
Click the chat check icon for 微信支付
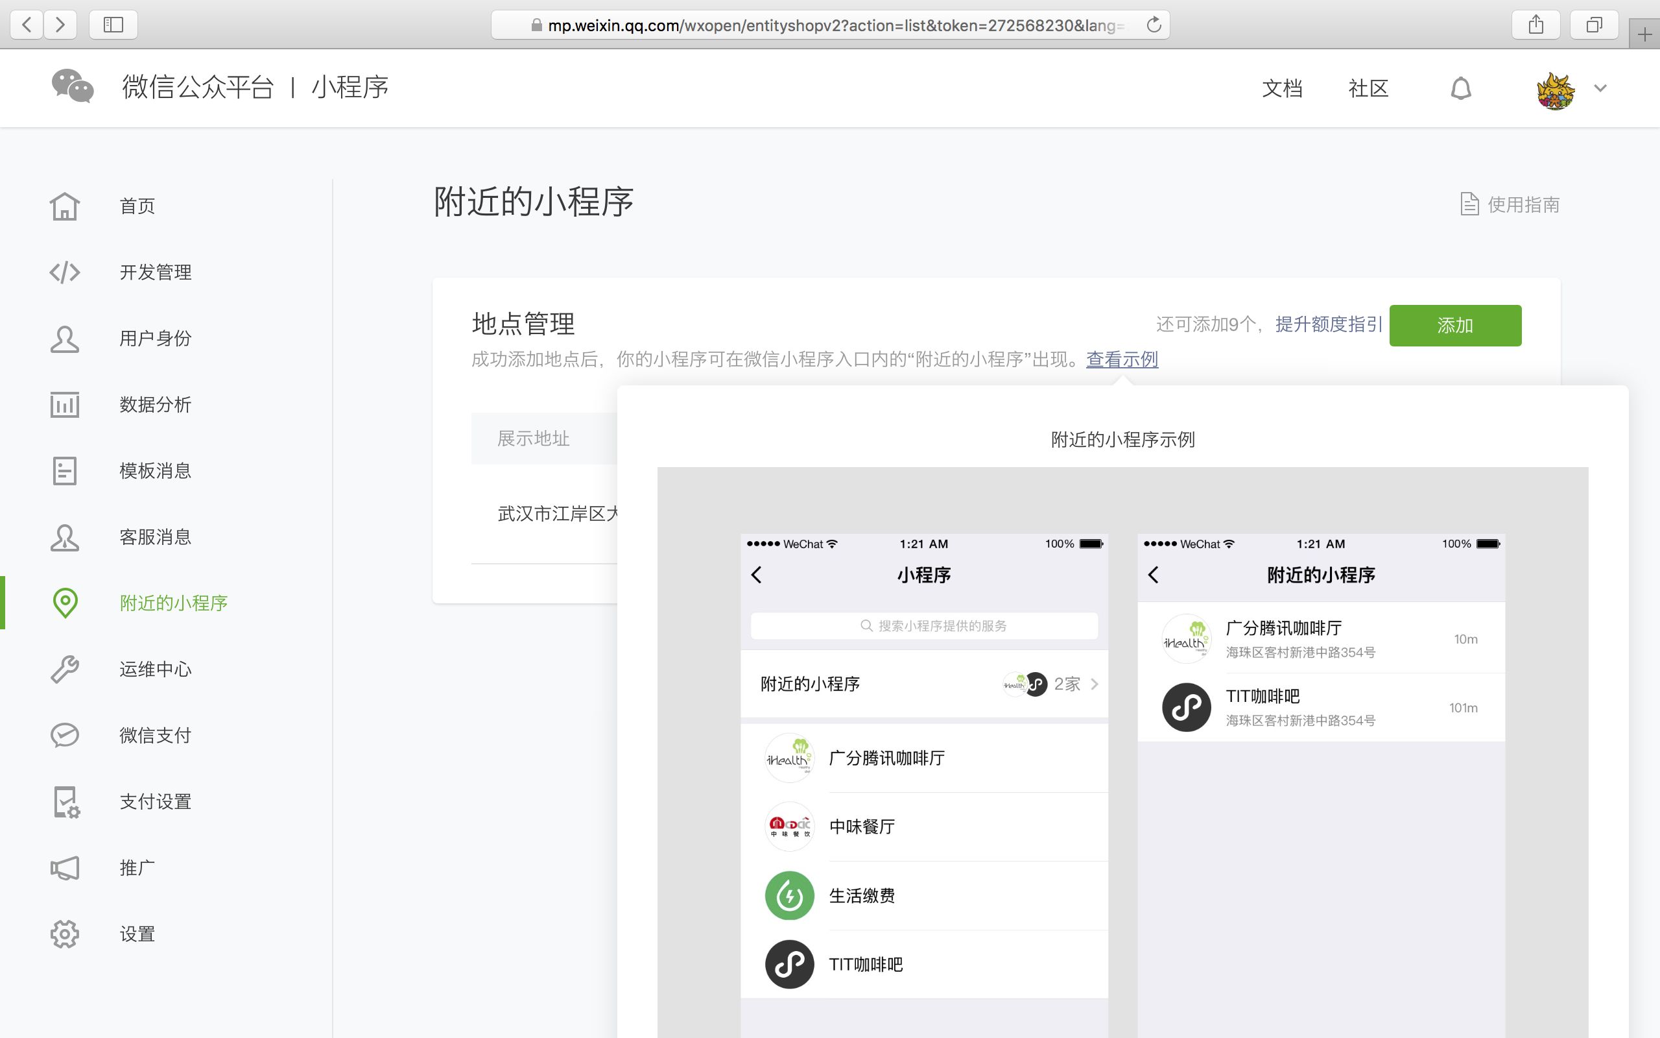(64, 735)
